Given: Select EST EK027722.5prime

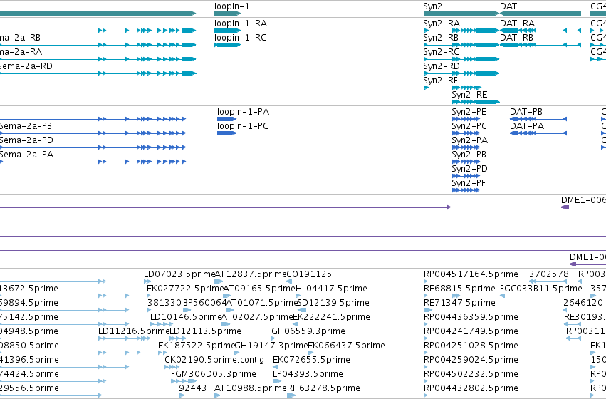Looking at the screenshot, I should tap(149, 296).
